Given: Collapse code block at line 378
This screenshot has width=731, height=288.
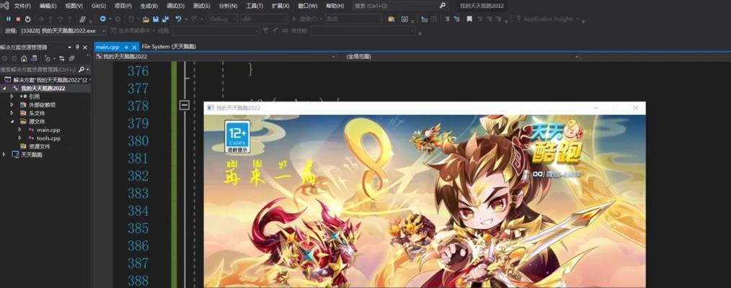Looking at the screenshot, I should [x=184, y=106].
